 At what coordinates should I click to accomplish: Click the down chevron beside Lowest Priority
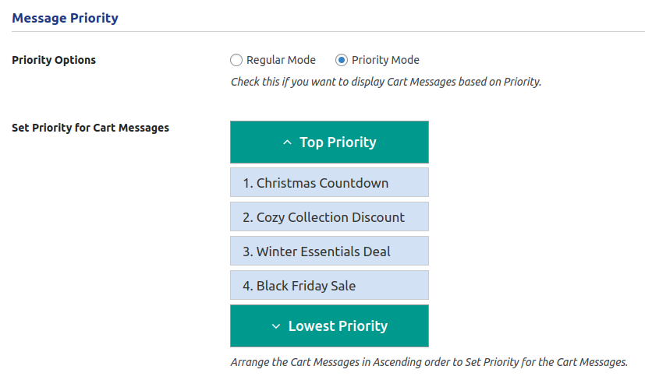275,326
